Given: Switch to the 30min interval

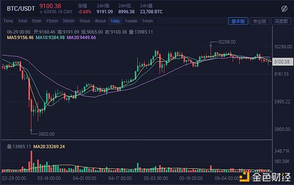Looking at the screenshot, I should coord(69,21).
